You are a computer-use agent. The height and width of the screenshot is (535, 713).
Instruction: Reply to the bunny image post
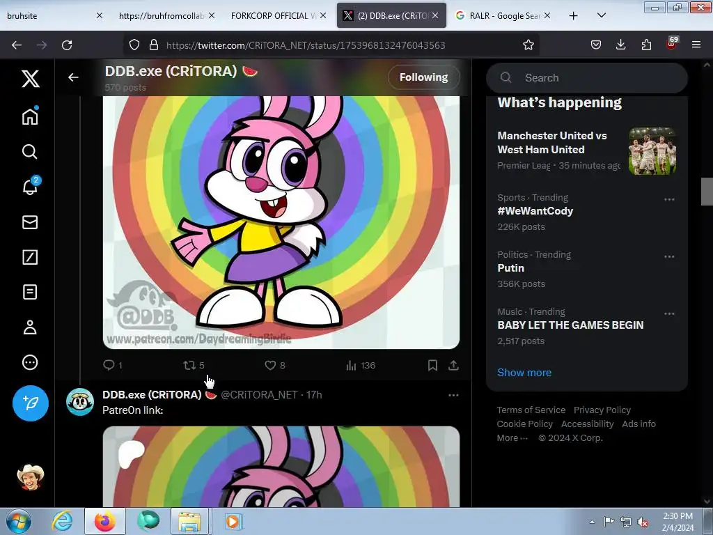pyautogui.click(x=112, y=365)
